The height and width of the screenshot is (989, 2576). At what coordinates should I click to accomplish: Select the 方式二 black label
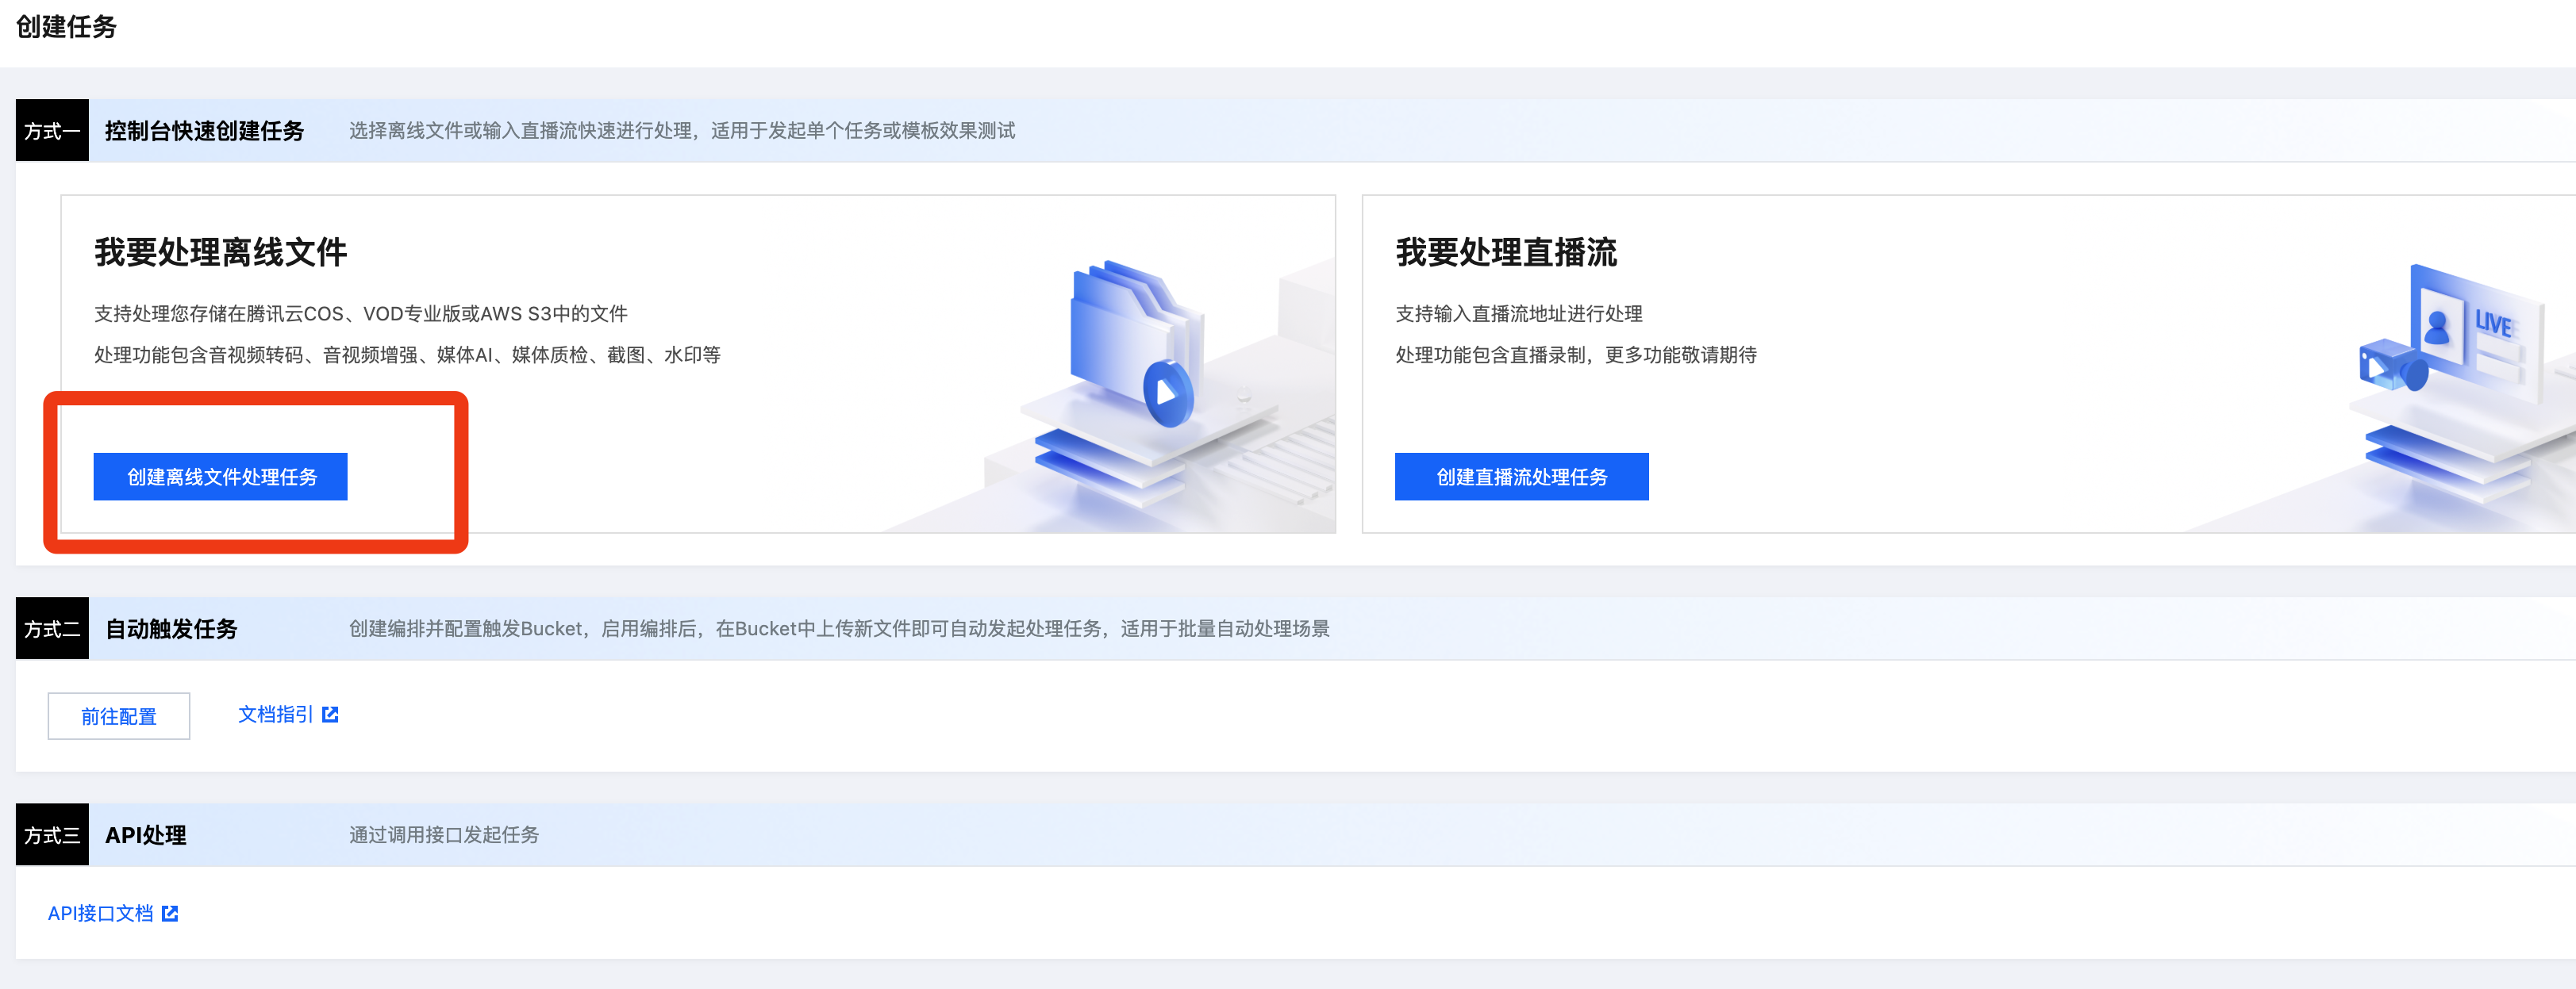pyautogui.click(x=52, y=628)
